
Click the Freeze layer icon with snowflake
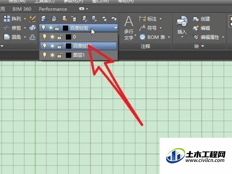(104, 19)
